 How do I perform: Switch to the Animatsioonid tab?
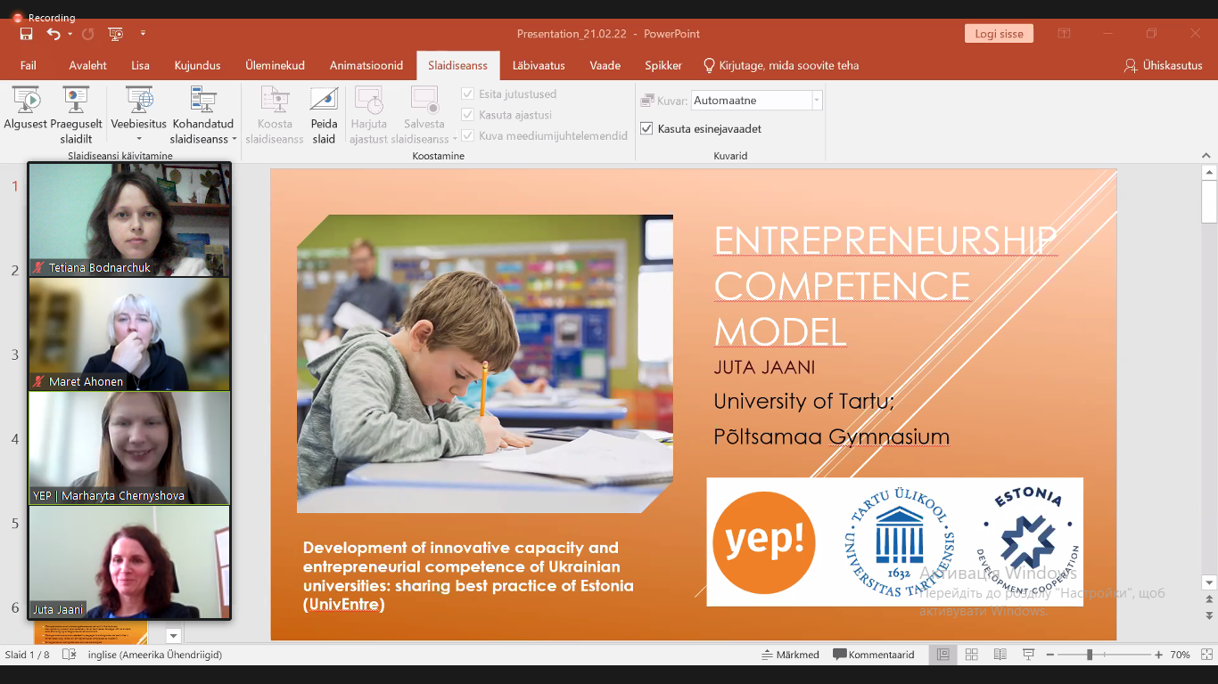pos(366,66)
